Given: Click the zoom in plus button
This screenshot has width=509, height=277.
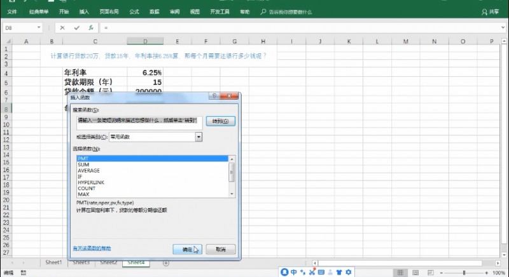Looking at the screenshot, I should (486, 273).
